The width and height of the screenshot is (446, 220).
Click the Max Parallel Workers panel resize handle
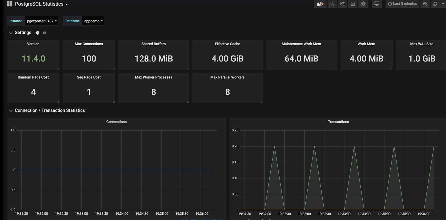[261, 102]
